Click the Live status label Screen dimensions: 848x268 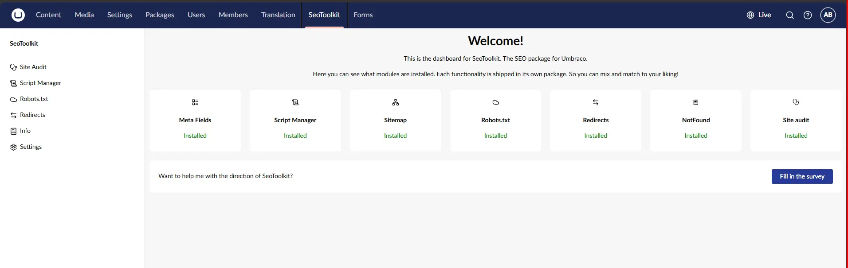click(765, 15)
